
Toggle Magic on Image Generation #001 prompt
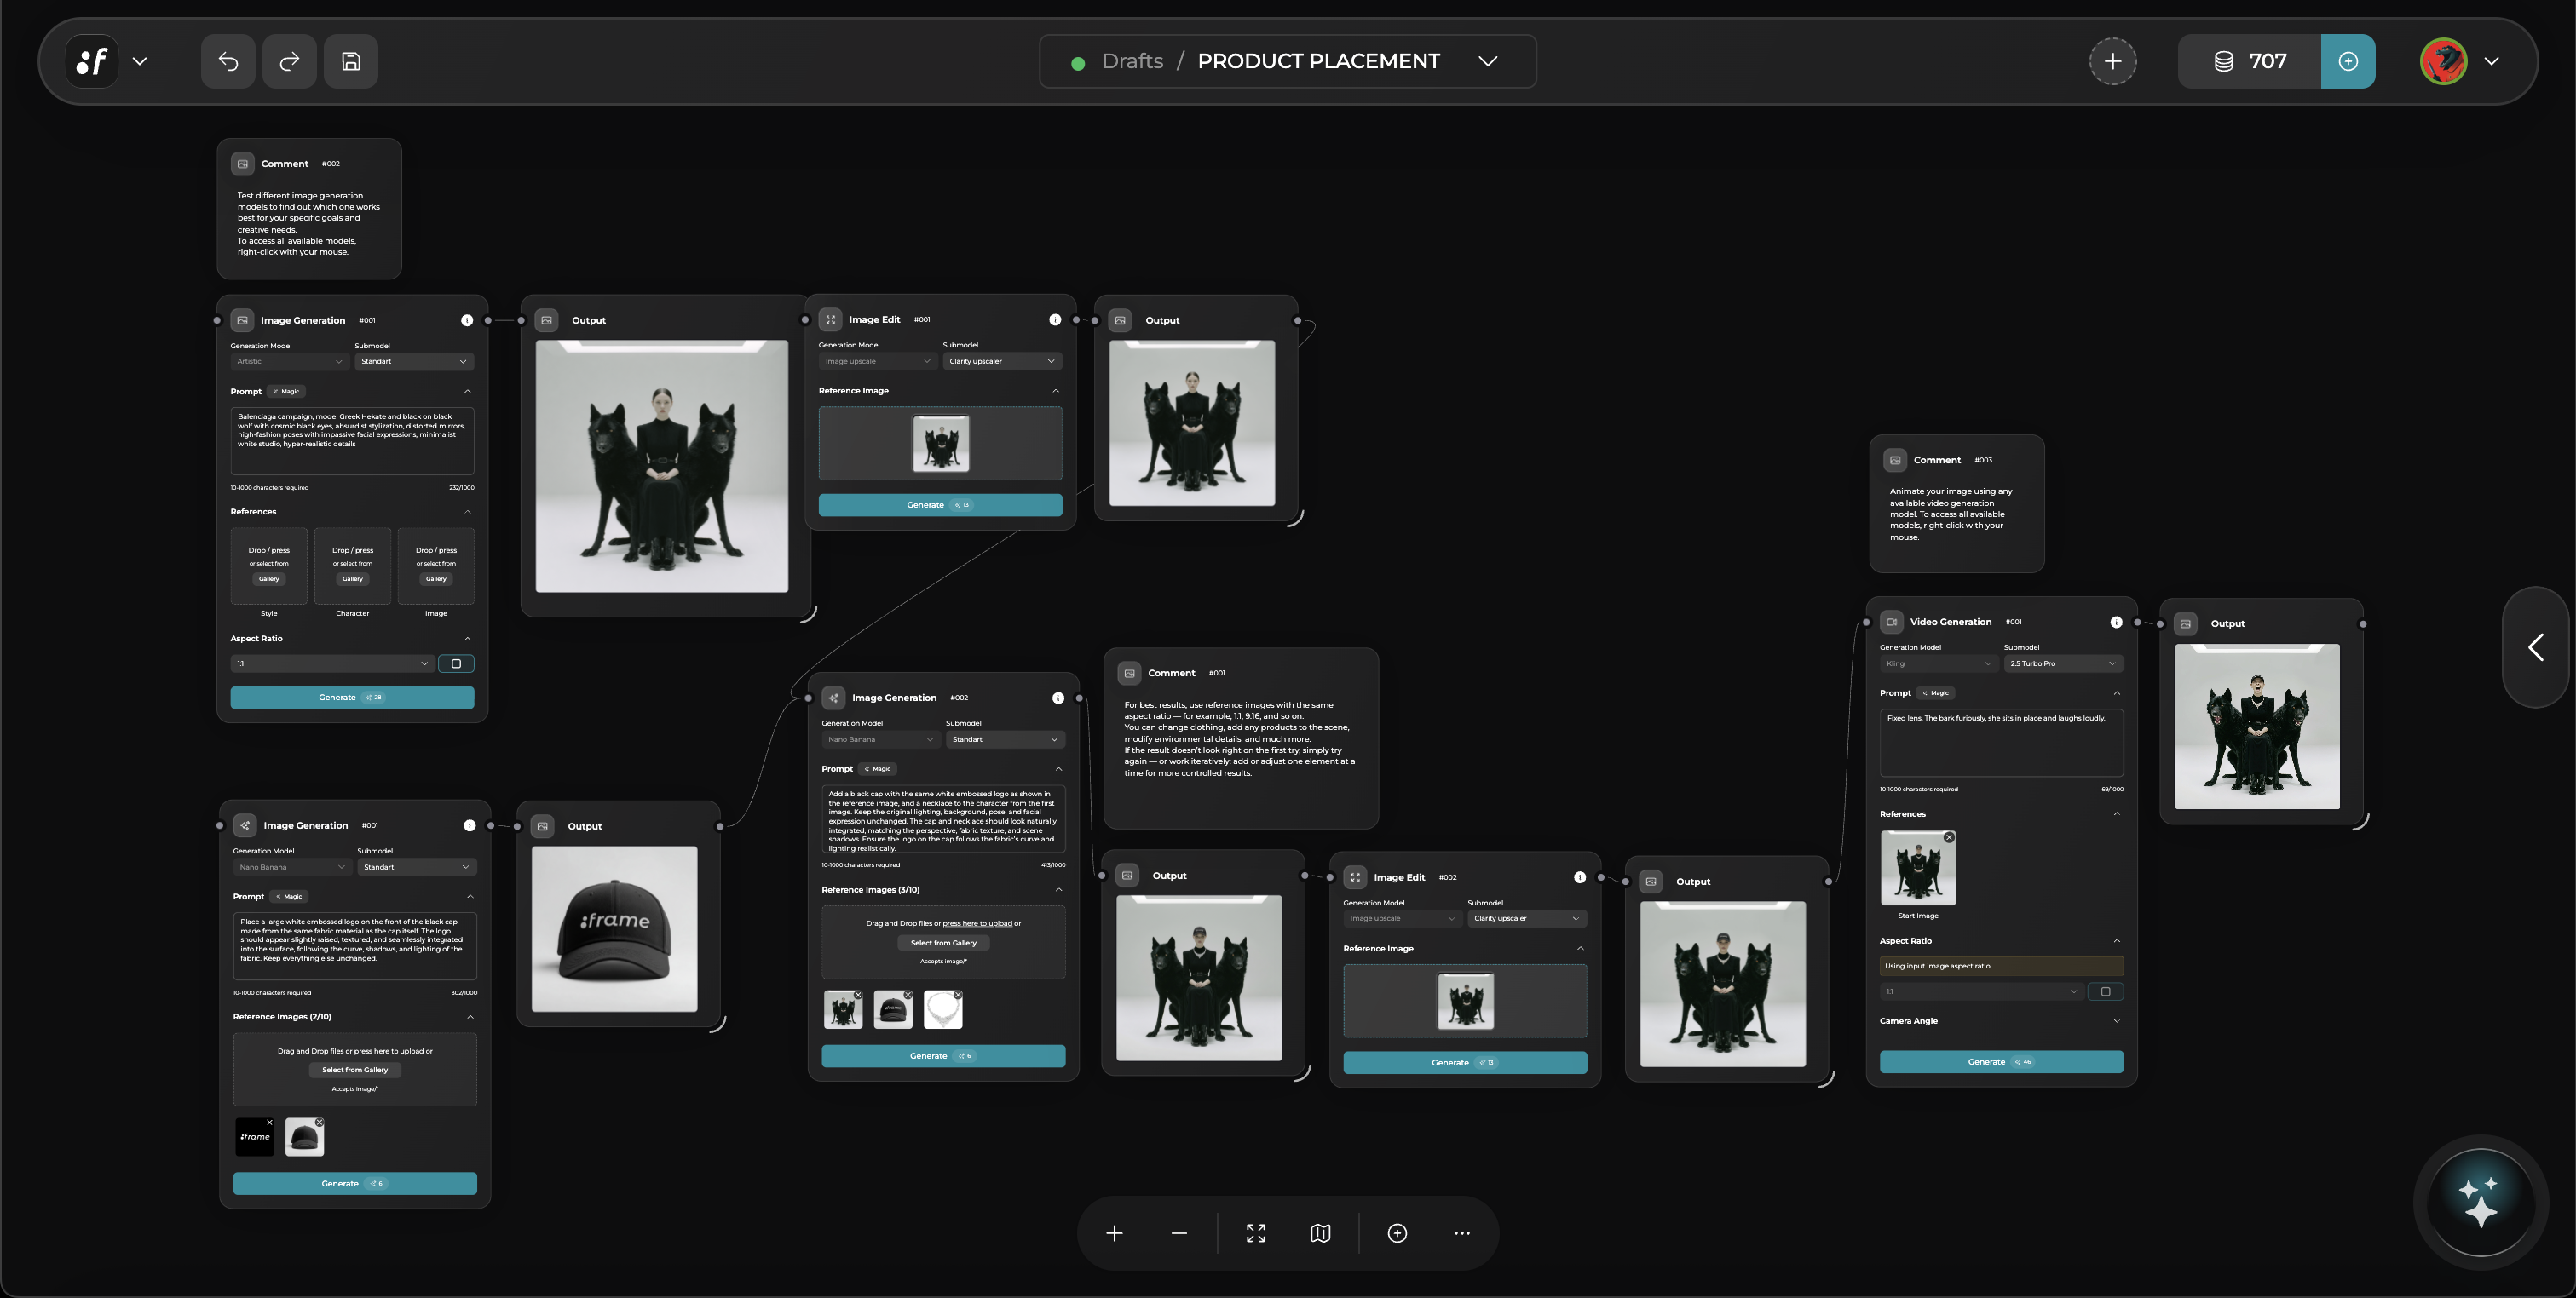(287, 391)
